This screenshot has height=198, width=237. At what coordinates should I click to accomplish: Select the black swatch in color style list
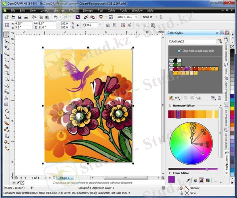pyautogui.click(x=175, y=61)
